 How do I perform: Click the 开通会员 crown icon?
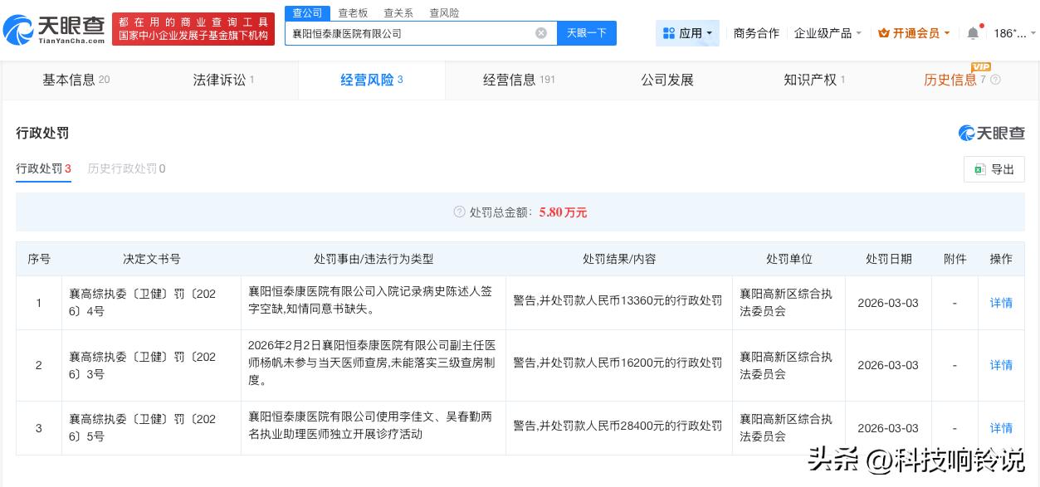point(883,33)
